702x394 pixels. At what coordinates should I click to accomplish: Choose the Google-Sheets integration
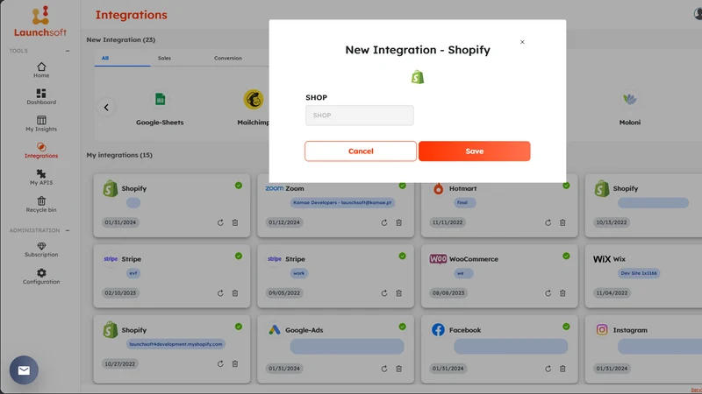[160, 109]
